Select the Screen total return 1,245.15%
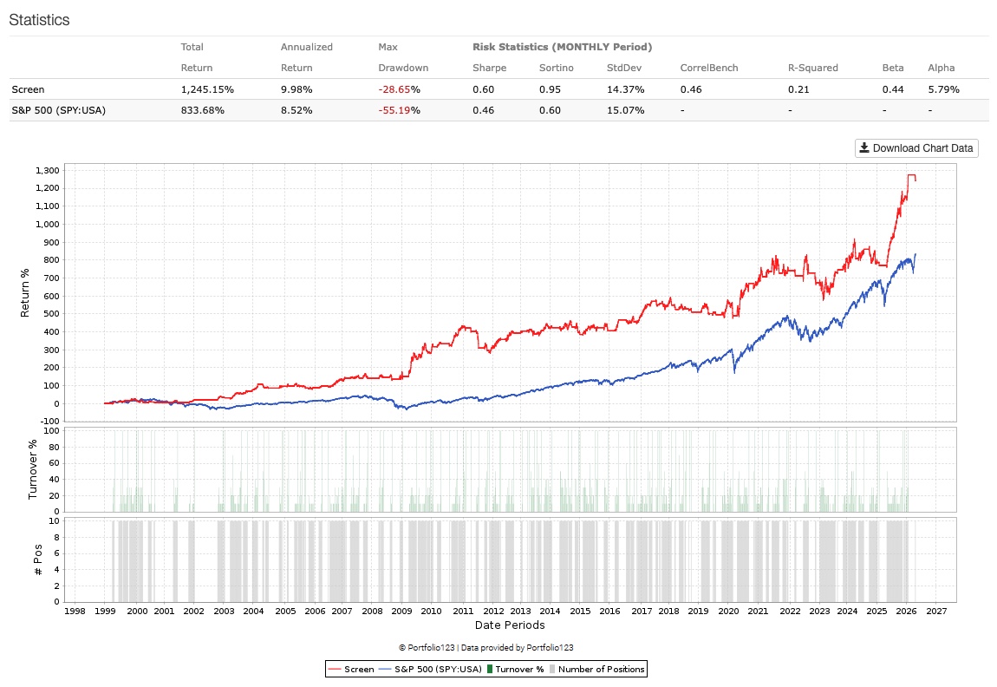Image resolution: width=997 pixels, height=687 pixels. [x=207, y=89]
